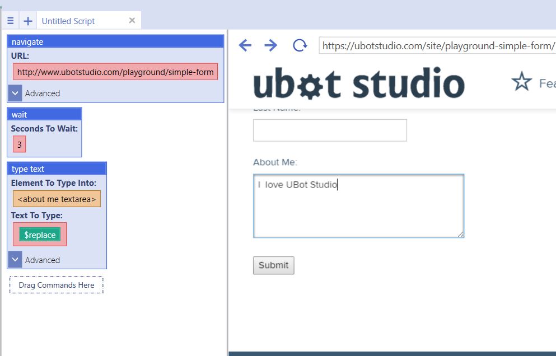Click the Drag Commands Here drop area
The width and height of the screenshot is (556, 356).
pyautogui.click(x=57, y=285)
